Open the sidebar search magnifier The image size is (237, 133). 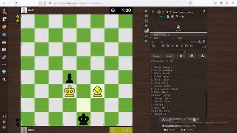pyautogui.click(x=4, y=79)
